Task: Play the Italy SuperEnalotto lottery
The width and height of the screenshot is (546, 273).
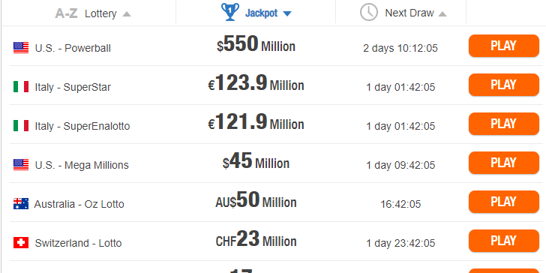Action: [x=504, y=124]
